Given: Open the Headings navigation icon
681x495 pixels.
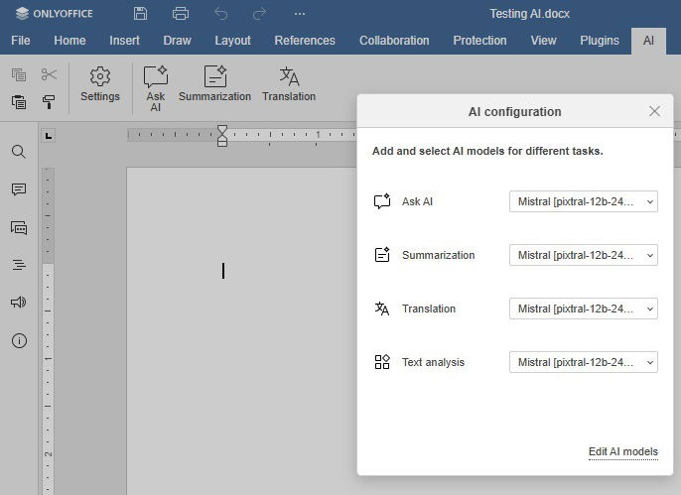Looking at the screenshot, I should pos(19,265).
